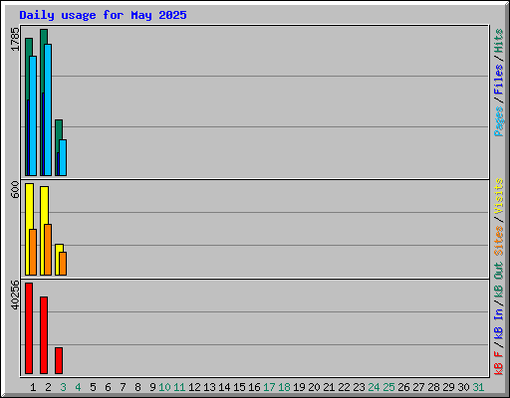Click the kB In legend label
The image size is (510, 398).
(499, 323)
